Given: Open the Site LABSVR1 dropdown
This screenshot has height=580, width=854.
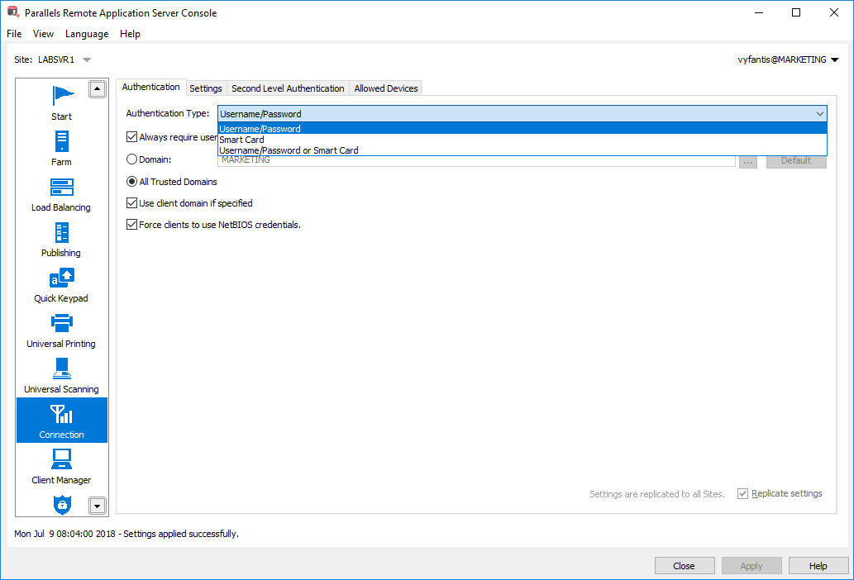Looking at the screenshot, I should click(87, 59).
